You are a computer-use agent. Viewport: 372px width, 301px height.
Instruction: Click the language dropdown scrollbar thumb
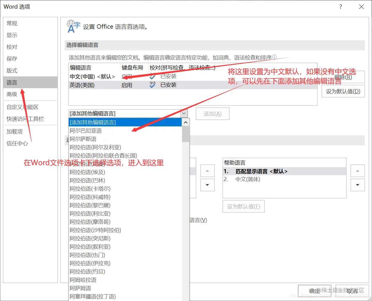(185, 133)
